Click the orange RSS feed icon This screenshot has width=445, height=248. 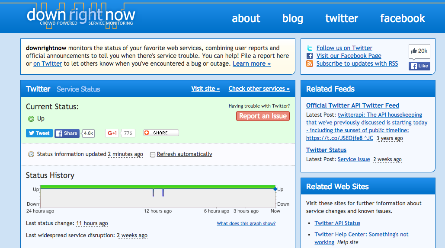pos(310,64)
